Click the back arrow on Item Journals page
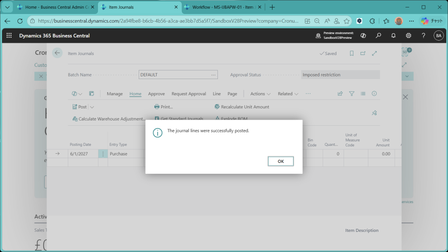 point(57,53)
